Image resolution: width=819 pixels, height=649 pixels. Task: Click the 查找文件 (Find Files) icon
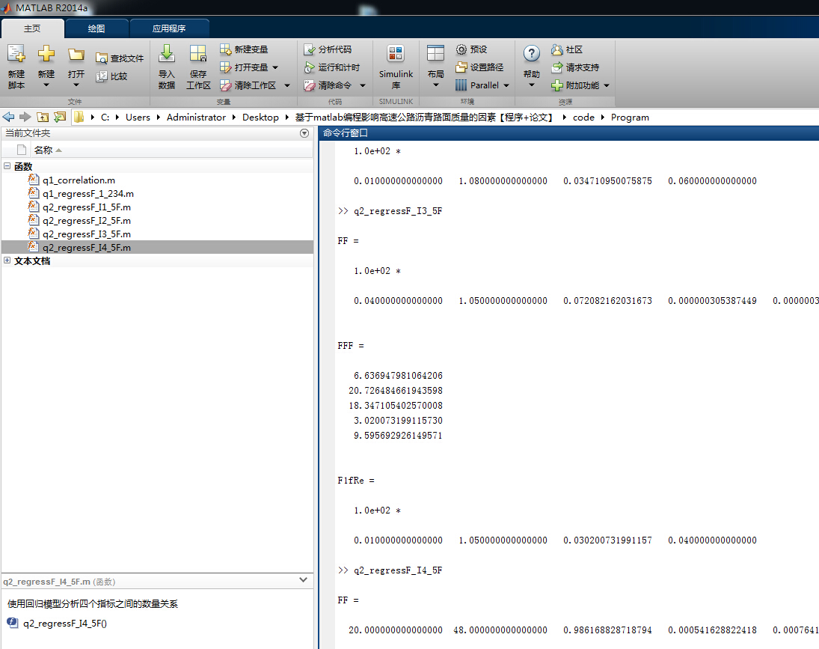[x=101, y=58]
